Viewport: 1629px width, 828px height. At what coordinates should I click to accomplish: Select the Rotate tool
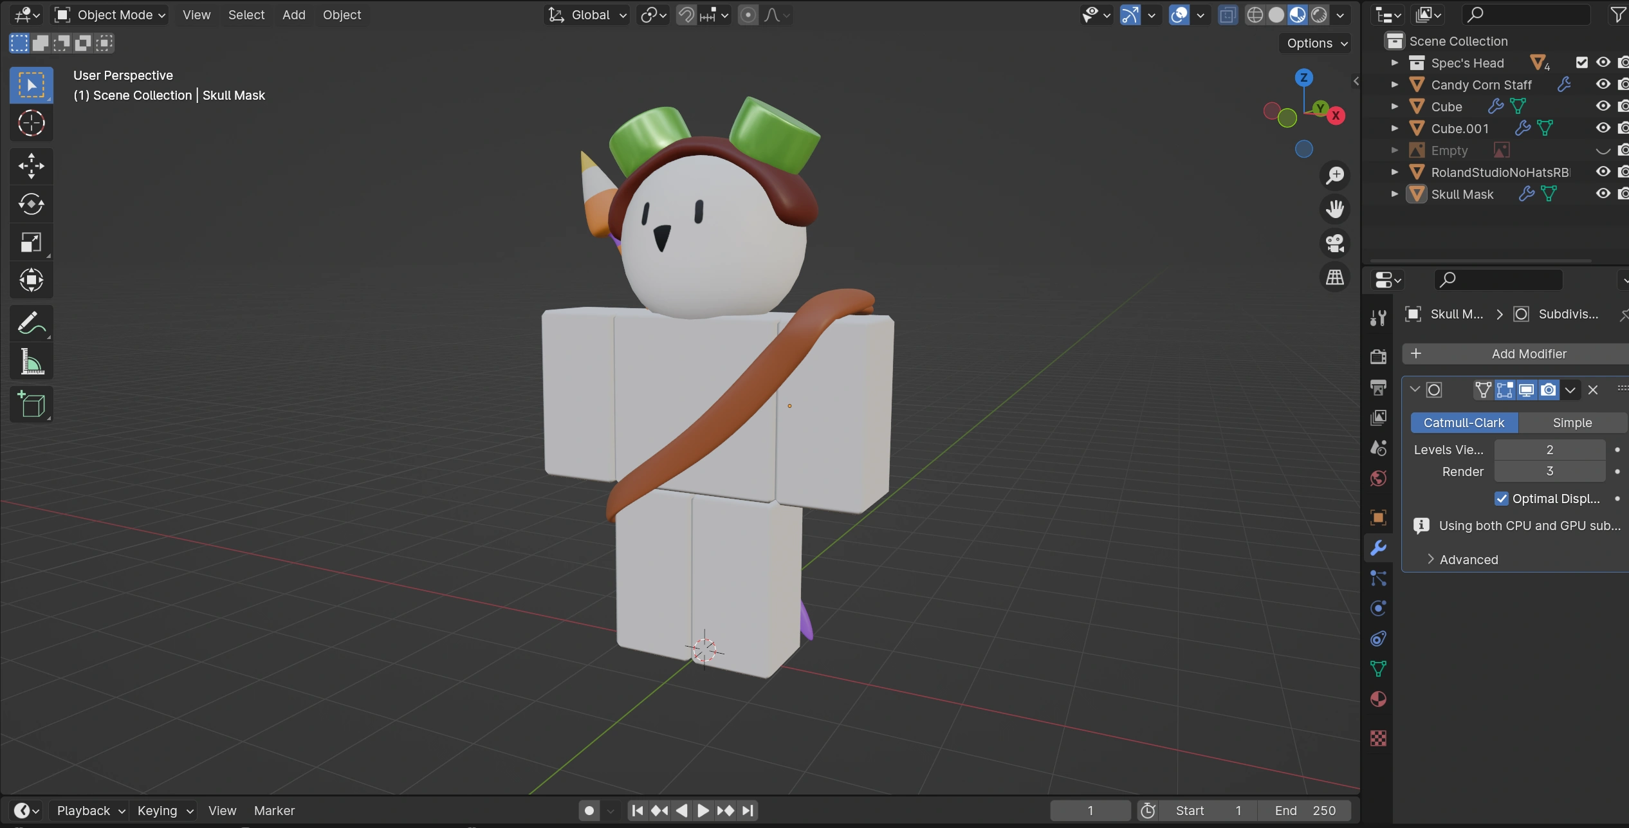[31, 205]
